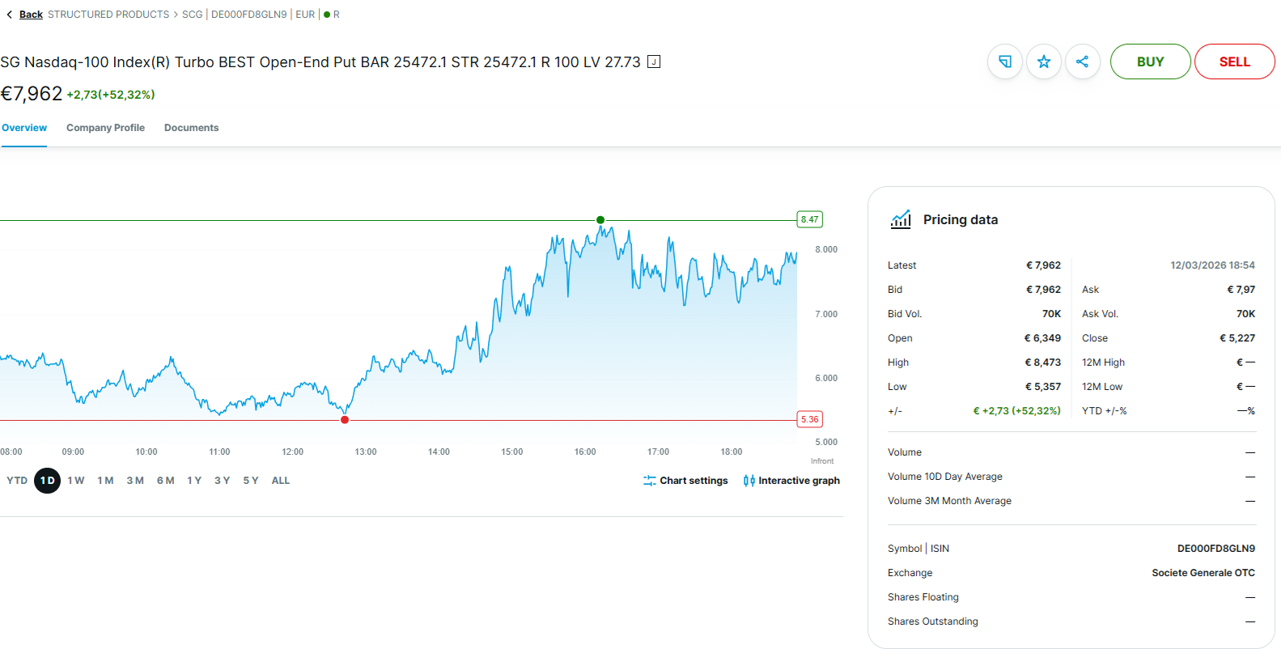Select the 1D chart range
This screenshot has height=649, width=1281.
48,481
